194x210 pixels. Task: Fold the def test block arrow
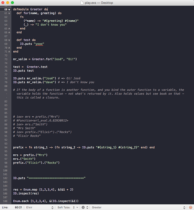coord(9,40)
